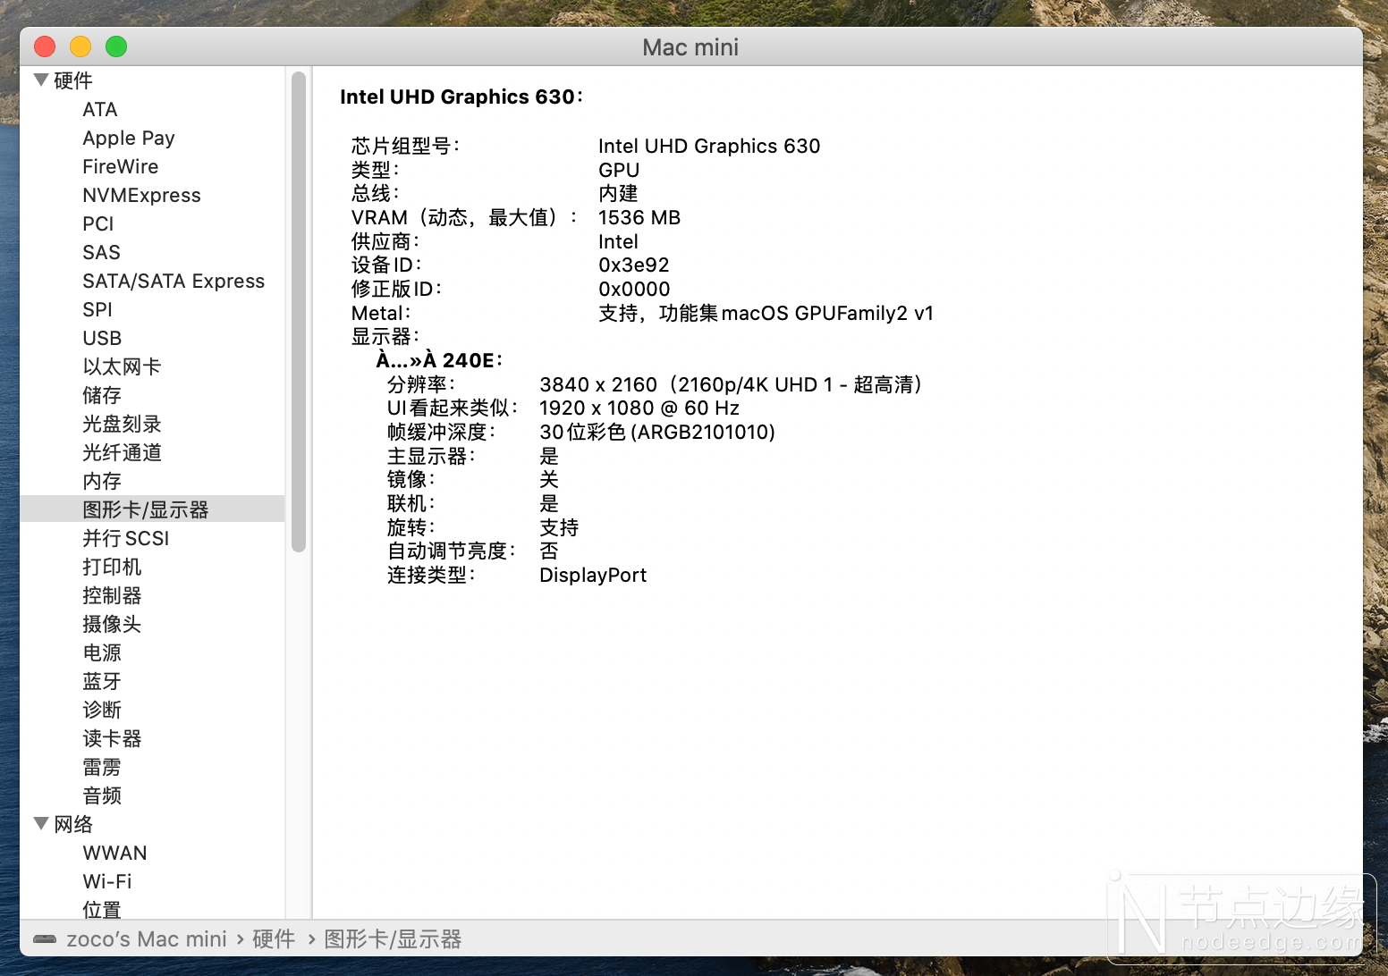Choose the PCI sidebar entry
The height and width of the screenshot is (976, 1388).
98,223
